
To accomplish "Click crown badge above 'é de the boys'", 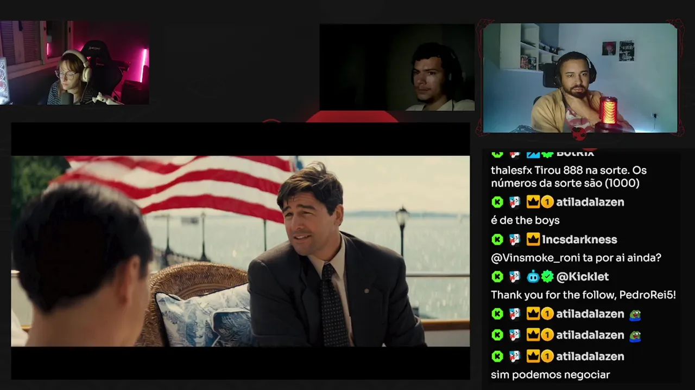I will [533, 202].
